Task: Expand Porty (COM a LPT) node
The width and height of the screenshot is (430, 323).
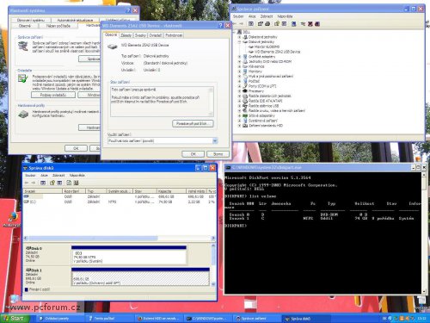Action: pyautogui.click(x=239, y=86)
